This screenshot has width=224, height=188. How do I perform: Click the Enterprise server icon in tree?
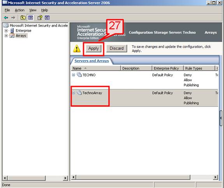[x=12, y=30]
